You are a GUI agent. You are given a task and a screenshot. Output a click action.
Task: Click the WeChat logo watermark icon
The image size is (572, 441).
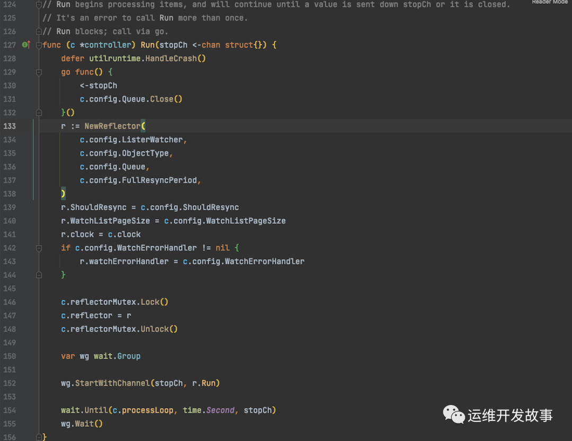click(453, 415)
